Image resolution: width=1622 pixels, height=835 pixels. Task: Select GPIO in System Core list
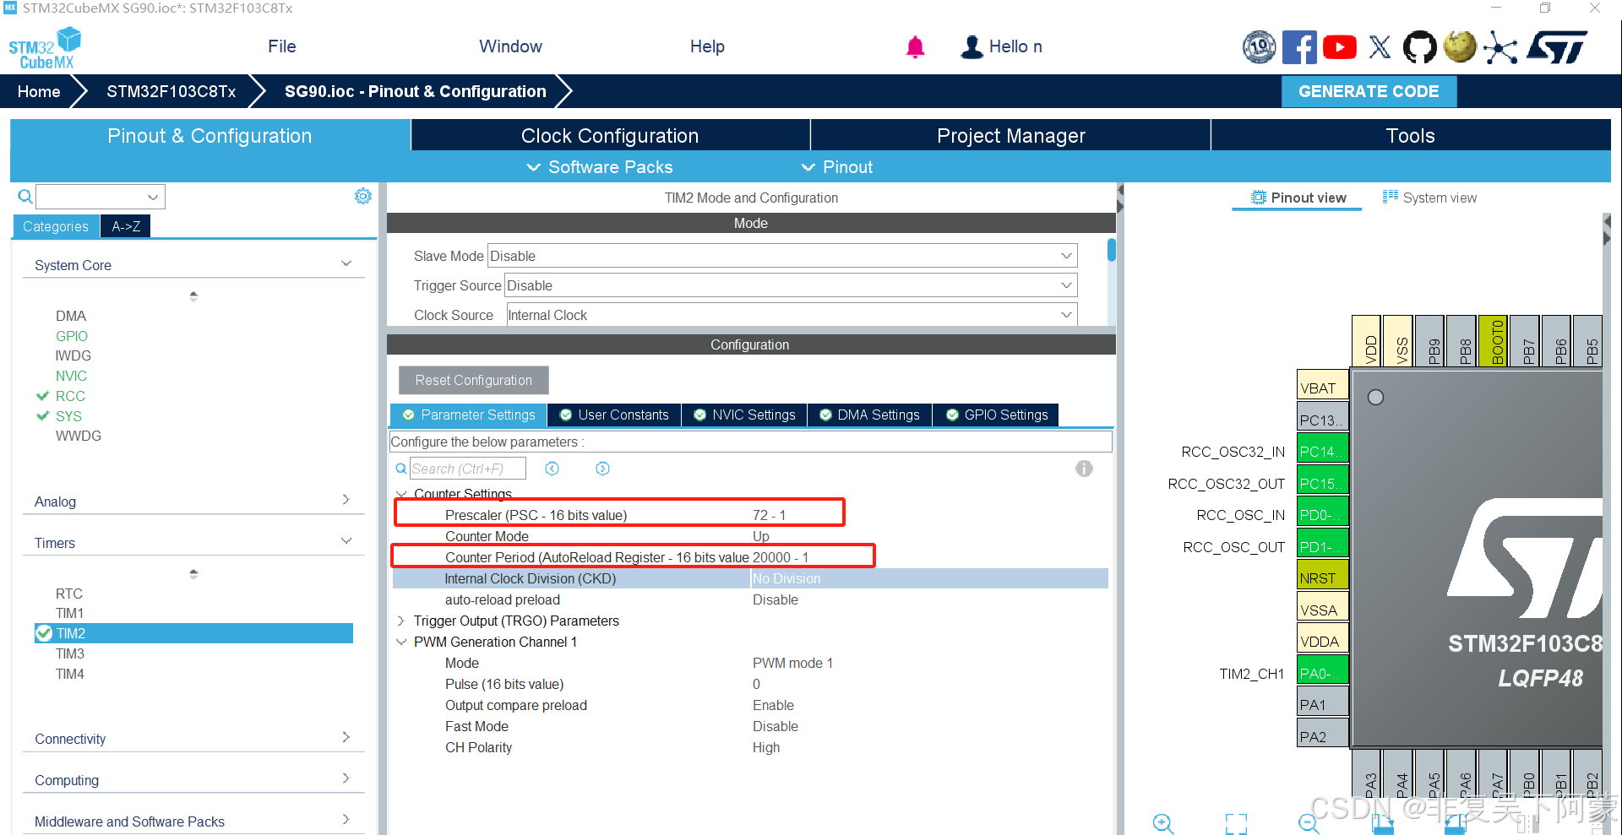(x=72, y=336)
